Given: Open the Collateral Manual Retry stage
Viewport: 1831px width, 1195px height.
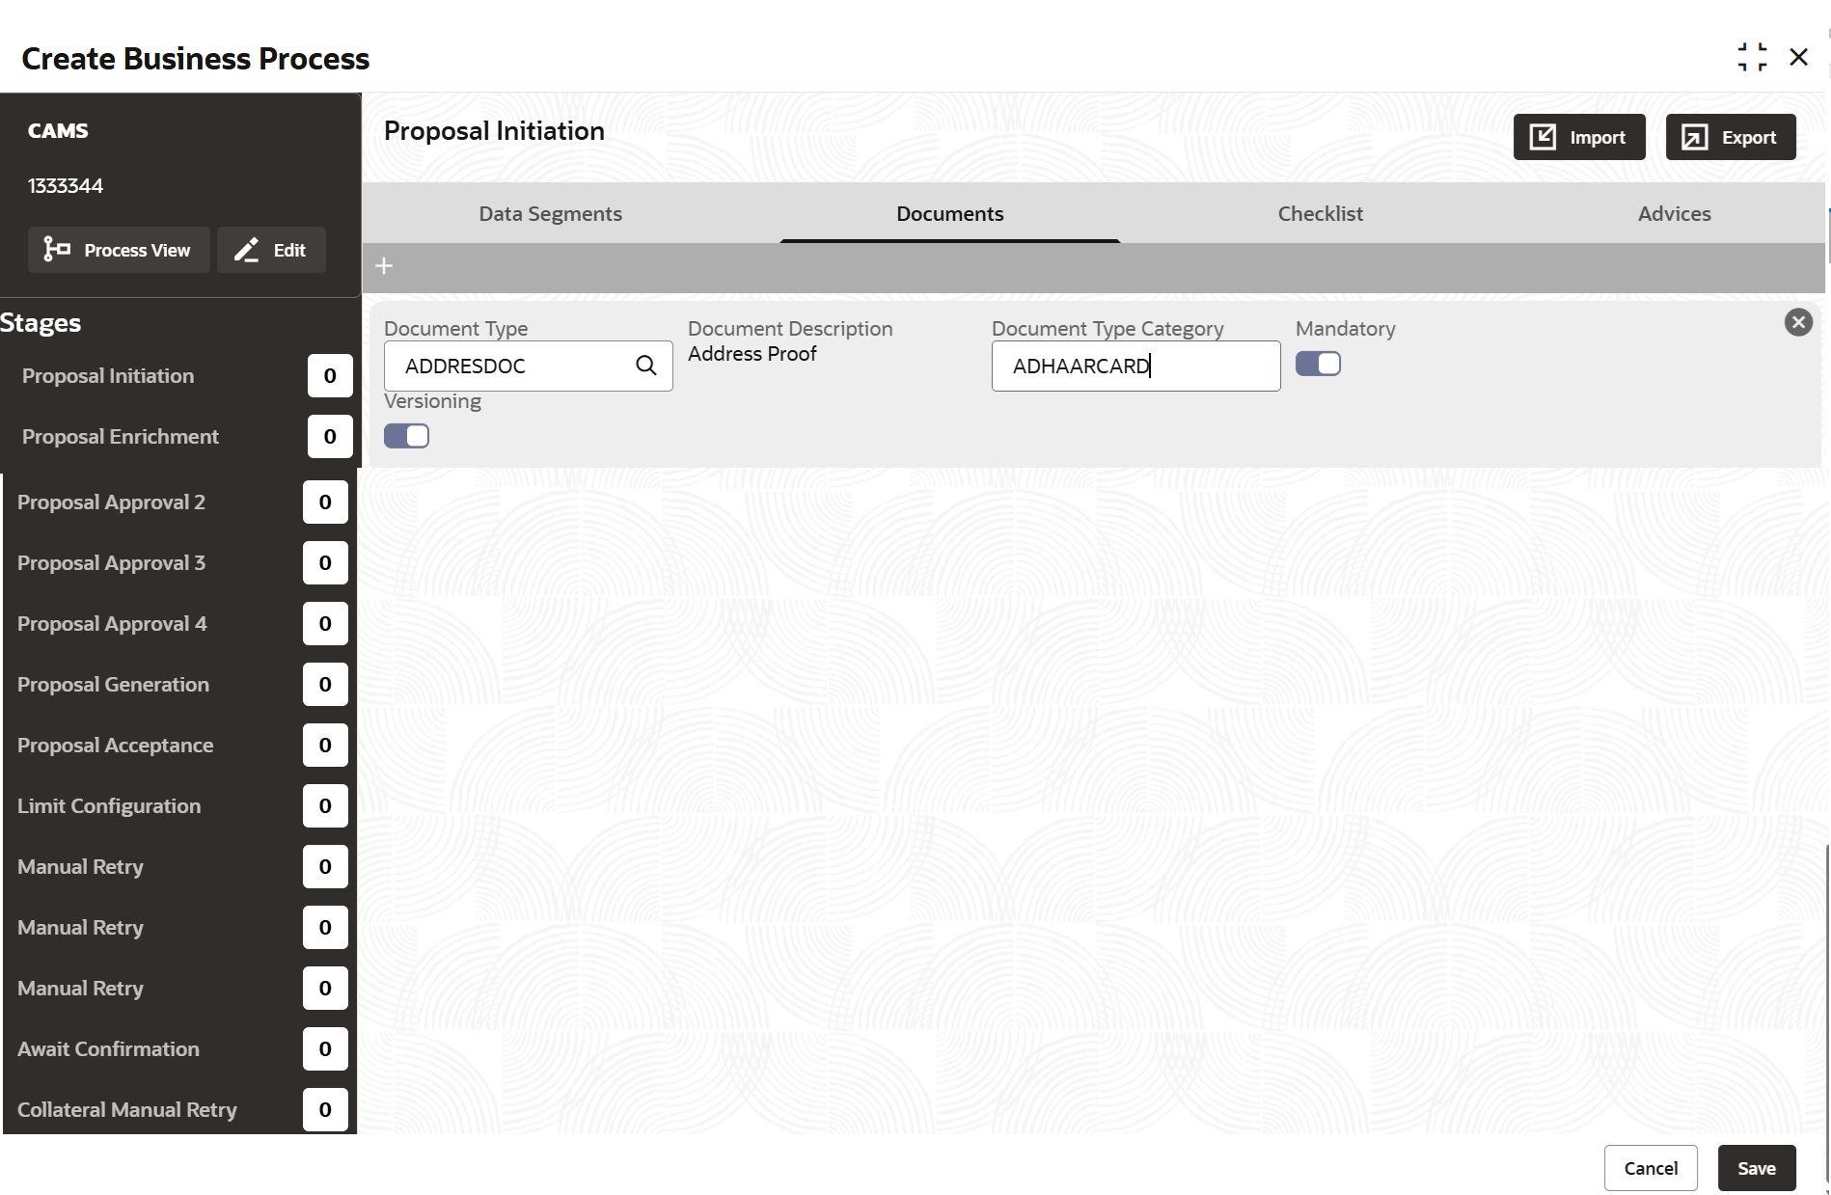Looking at the screenshot, I should (126, 1110).
